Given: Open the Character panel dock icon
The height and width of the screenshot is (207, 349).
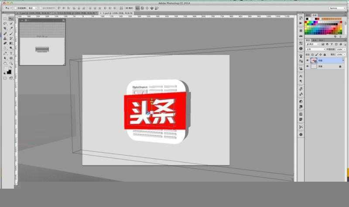Looking at the screenshot, I should tap(301, 76).
